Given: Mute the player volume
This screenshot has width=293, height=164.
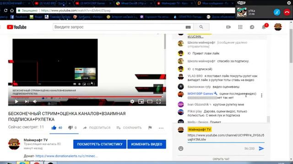Looking at the screenshot, I should pyautogui.click(x=35, y=102).
